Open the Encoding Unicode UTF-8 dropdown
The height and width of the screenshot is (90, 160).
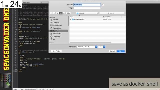pyautogui.click(x=87, y=47)
